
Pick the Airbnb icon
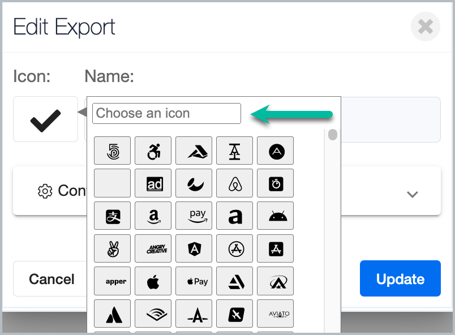tap(234, 183)
